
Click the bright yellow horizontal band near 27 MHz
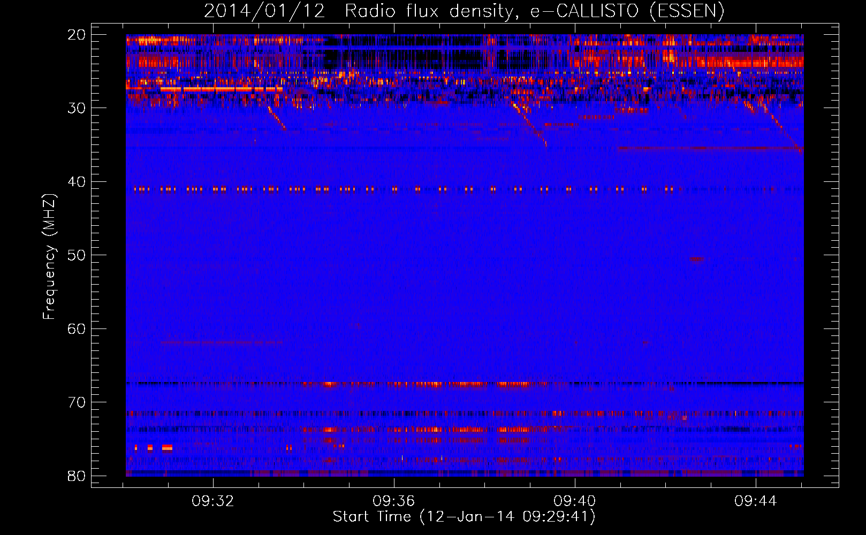(221, 89)
